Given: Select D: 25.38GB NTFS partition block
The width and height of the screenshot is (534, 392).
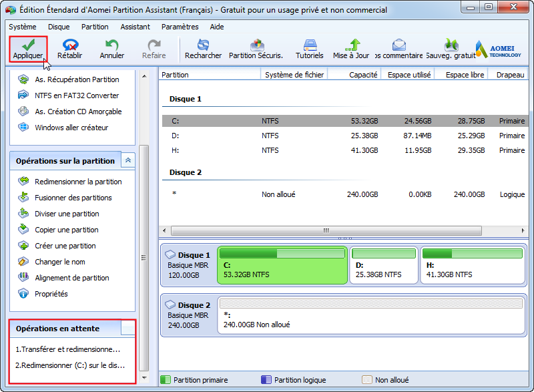Looking at the screenshot, I should [x=384, y=265].
